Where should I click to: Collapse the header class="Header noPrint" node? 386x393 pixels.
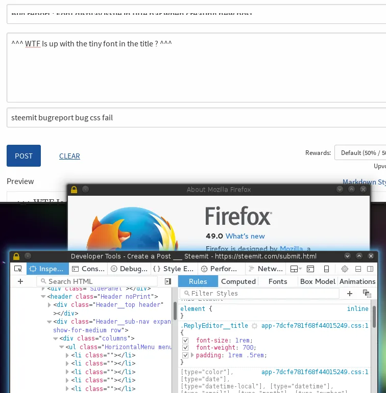[x=43, y=297]
